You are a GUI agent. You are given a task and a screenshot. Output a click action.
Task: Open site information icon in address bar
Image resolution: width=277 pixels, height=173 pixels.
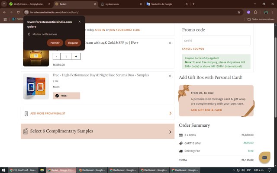point(26,12)
